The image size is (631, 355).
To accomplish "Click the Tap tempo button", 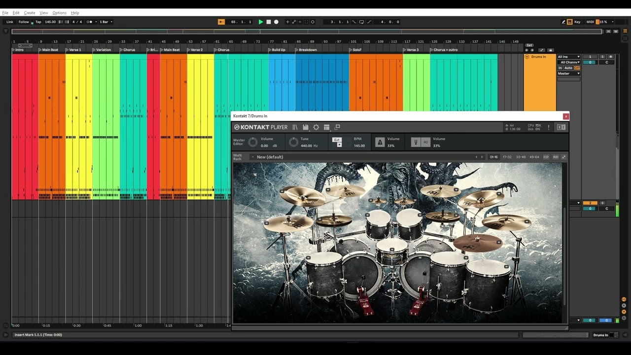I will point(38,22).
